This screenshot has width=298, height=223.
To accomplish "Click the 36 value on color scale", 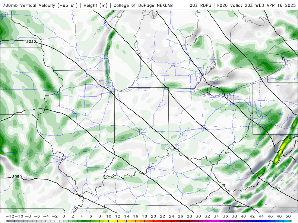I will click(x=225, y=216).
